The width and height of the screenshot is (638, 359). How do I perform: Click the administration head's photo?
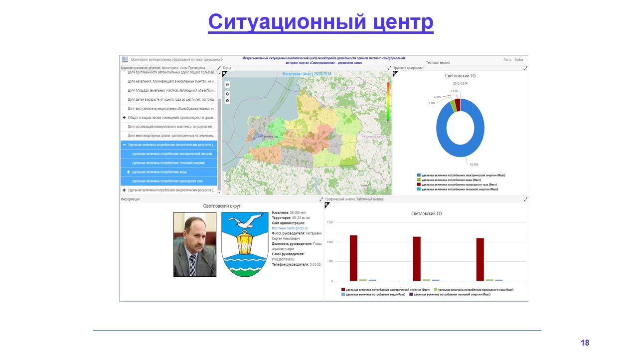pos(195,244)
